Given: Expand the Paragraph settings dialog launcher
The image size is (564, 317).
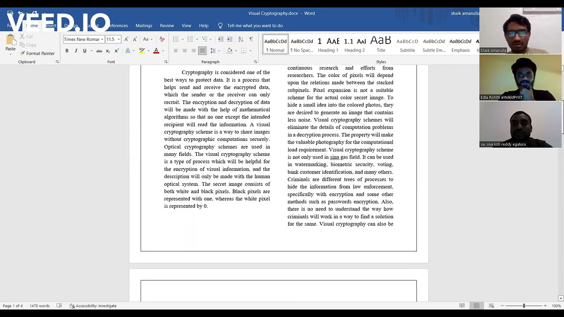Looking at the screenshot, I should [256, 62].
